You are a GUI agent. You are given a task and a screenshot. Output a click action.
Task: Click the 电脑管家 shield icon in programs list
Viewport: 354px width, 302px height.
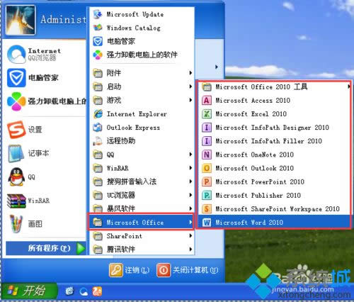coord(98,41)
